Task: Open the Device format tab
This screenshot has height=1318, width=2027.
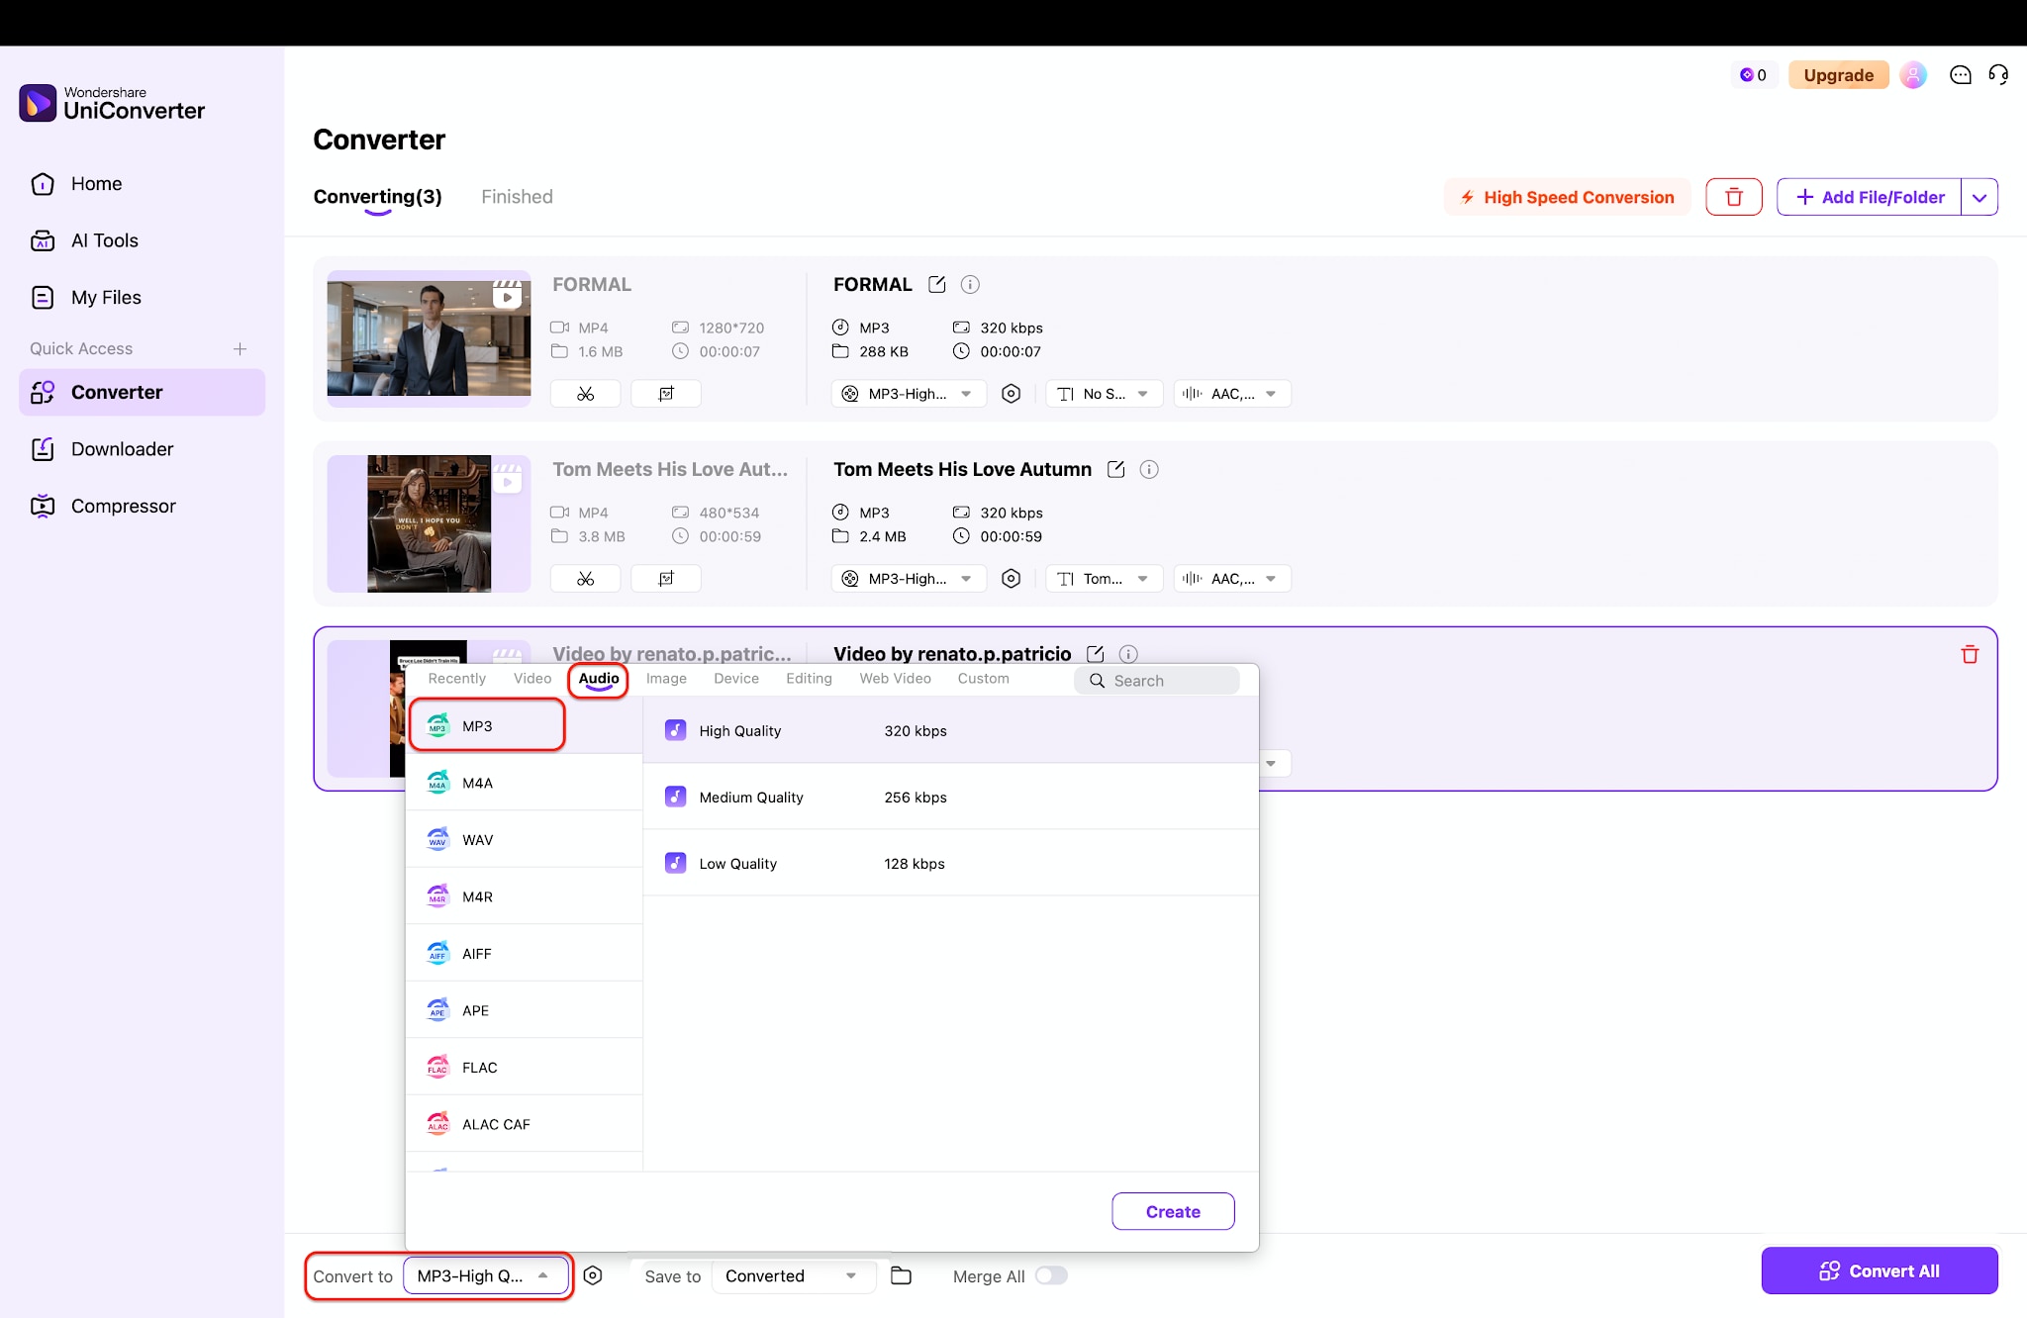Action: pyautogui.click(x=736, y=679)
